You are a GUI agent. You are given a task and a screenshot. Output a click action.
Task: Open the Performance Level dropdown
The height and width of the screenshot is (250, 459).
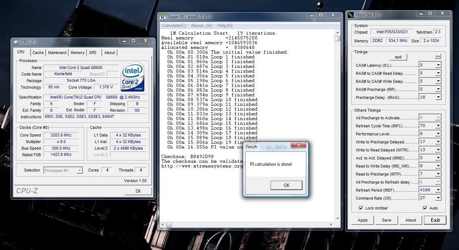pyautogui.click(x=438, y=134)
